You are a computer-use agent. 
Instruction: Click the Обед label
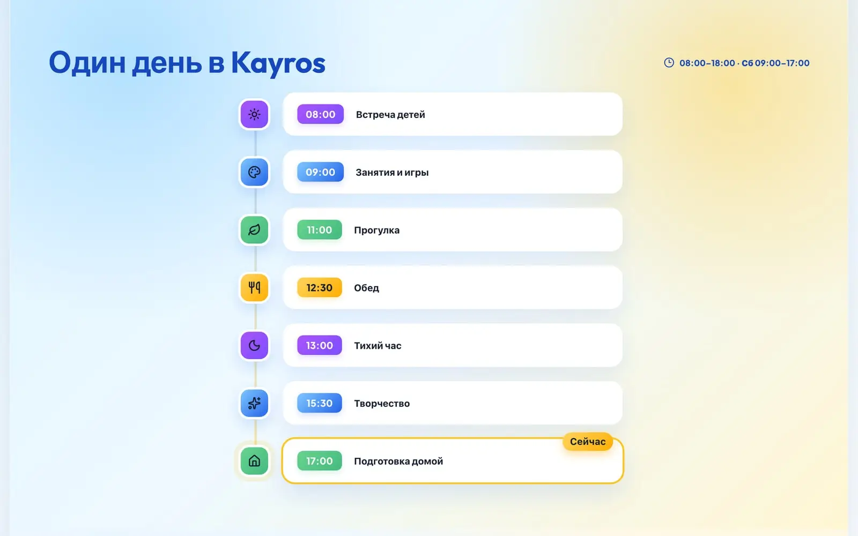[x=366, y=288]
